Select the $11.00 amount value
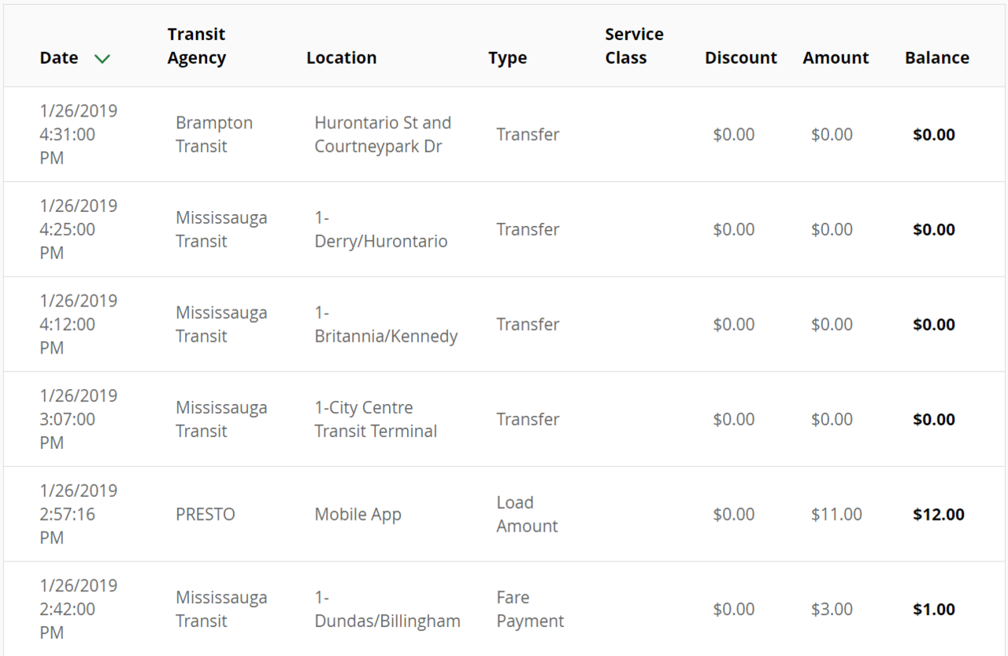Screen dimensions: 1008x656 [836, 514]
